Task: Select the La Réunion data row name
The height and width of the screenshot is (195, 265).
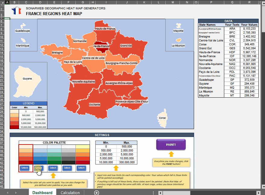Action: [x=211, y=92]
